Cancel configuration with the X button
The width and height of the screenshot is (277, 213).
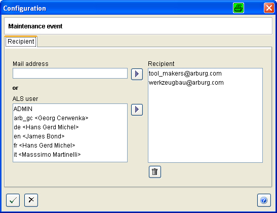pyautogui.click(x=31, y=200)
